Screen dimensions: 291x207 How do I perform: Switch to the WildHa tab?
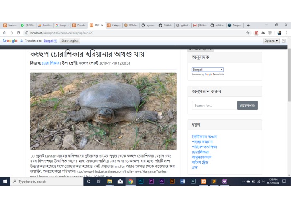(131, 26)
